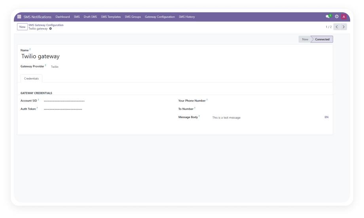Click the EN translation button
The width and height of the screenshot is (364, 218).
(326, 117)
